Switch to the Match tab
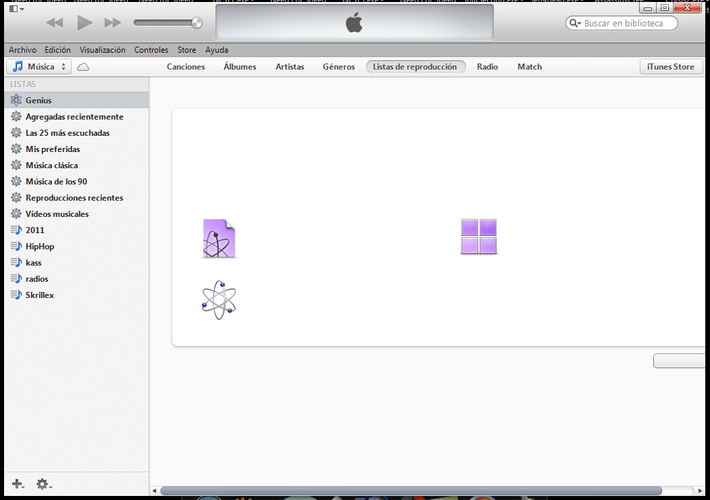Viewport: 710px width, 500px height. (530, 67)
